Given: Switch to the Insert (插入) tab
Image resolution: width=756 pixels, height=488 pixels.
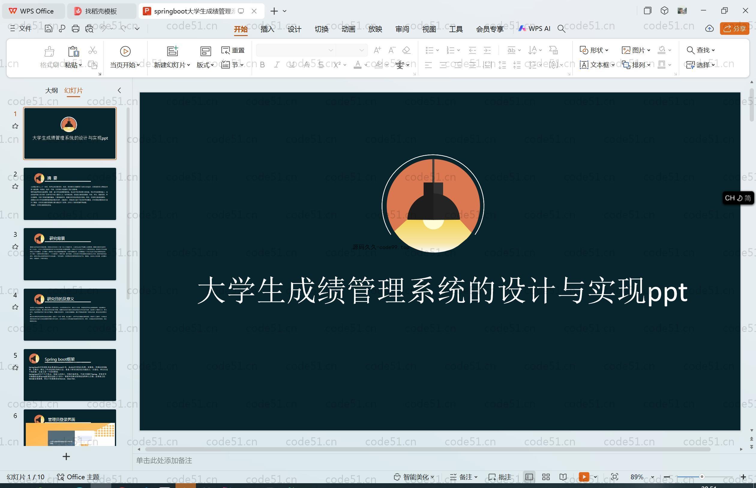Looking at the screenshot, I should click(x=267, y=29).
